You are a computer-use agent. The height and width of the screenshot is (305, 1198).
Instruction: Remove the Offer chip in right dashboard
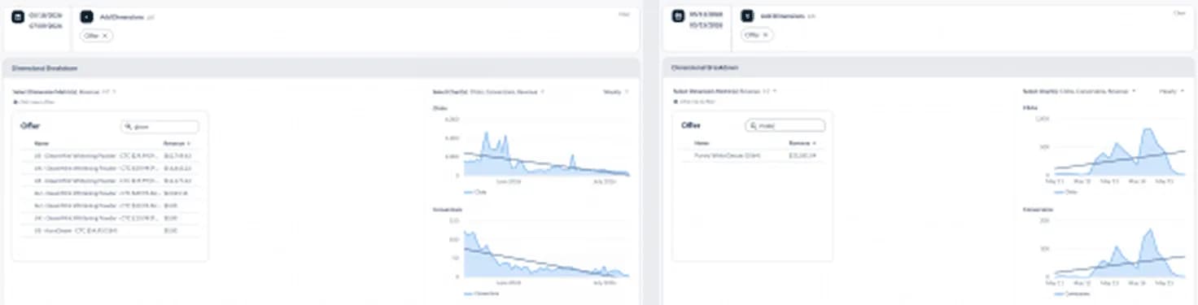pos(765,35)
